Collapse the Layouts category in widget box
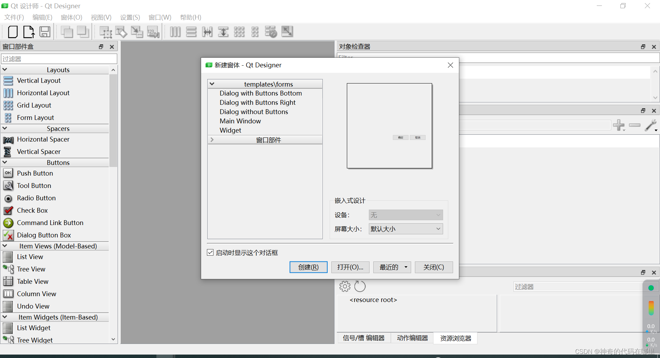Image resolution: width=660 pixels, height=358 pixels. 5,69
